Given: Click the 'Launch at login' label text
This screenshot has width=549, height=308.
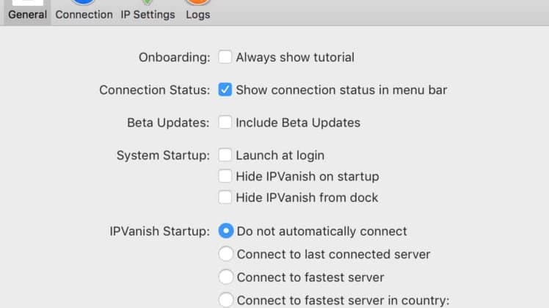Looking at the screenshot, I should 280,155.
